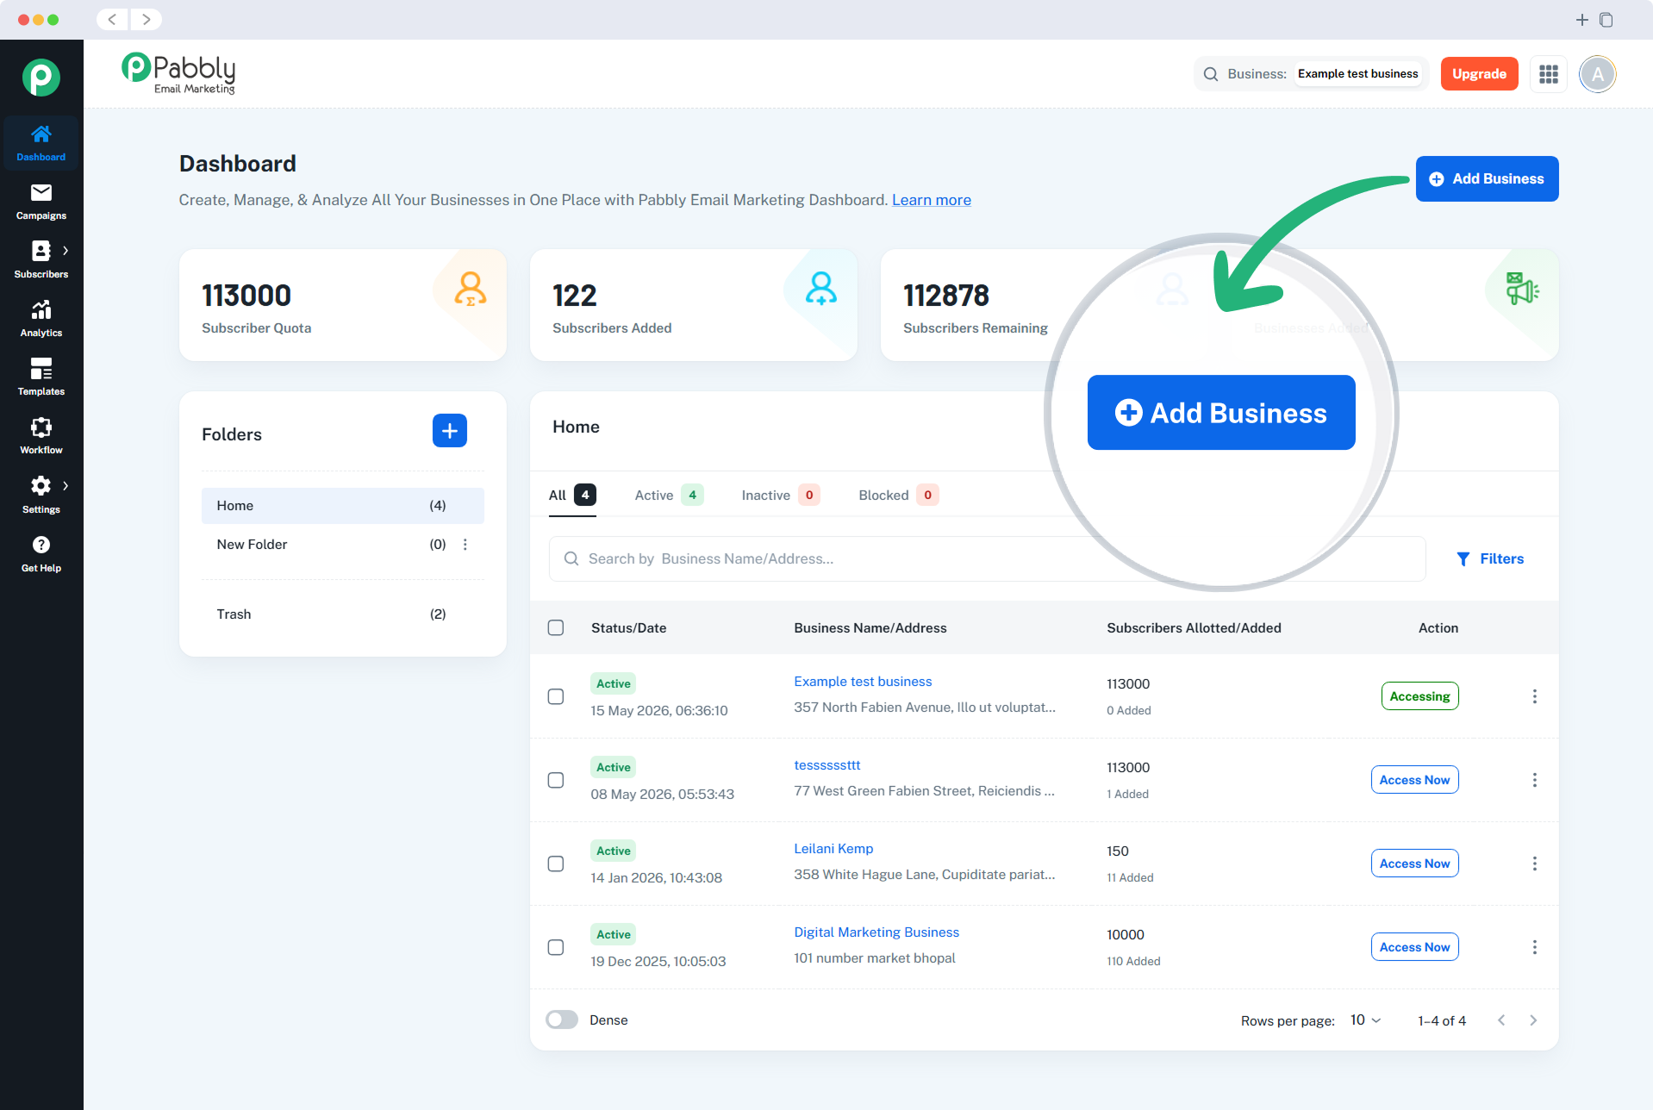Screen dimensions: 1653x1110
Task: Toggle the Dense table switch
Action: (x=562, y=1020)
